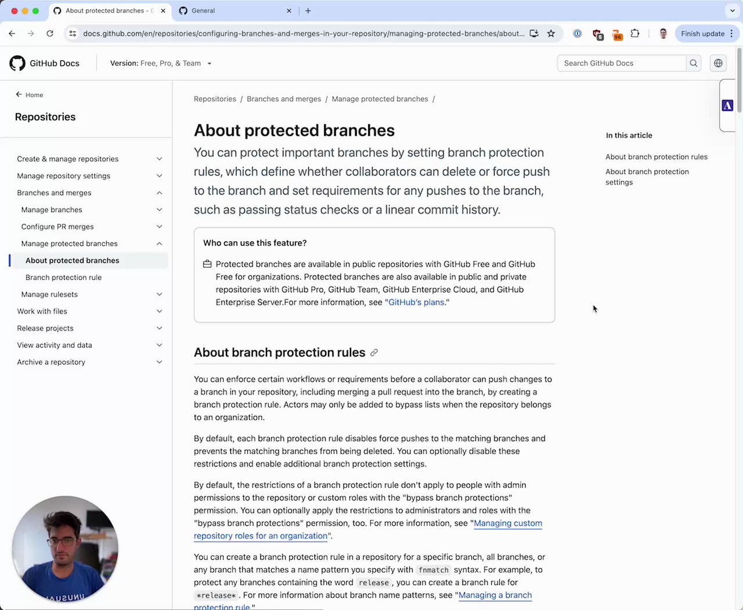743x610 pixels.
Task: Click the browser address bar URL
Action: pyautogui.click(x=303, y=34)
